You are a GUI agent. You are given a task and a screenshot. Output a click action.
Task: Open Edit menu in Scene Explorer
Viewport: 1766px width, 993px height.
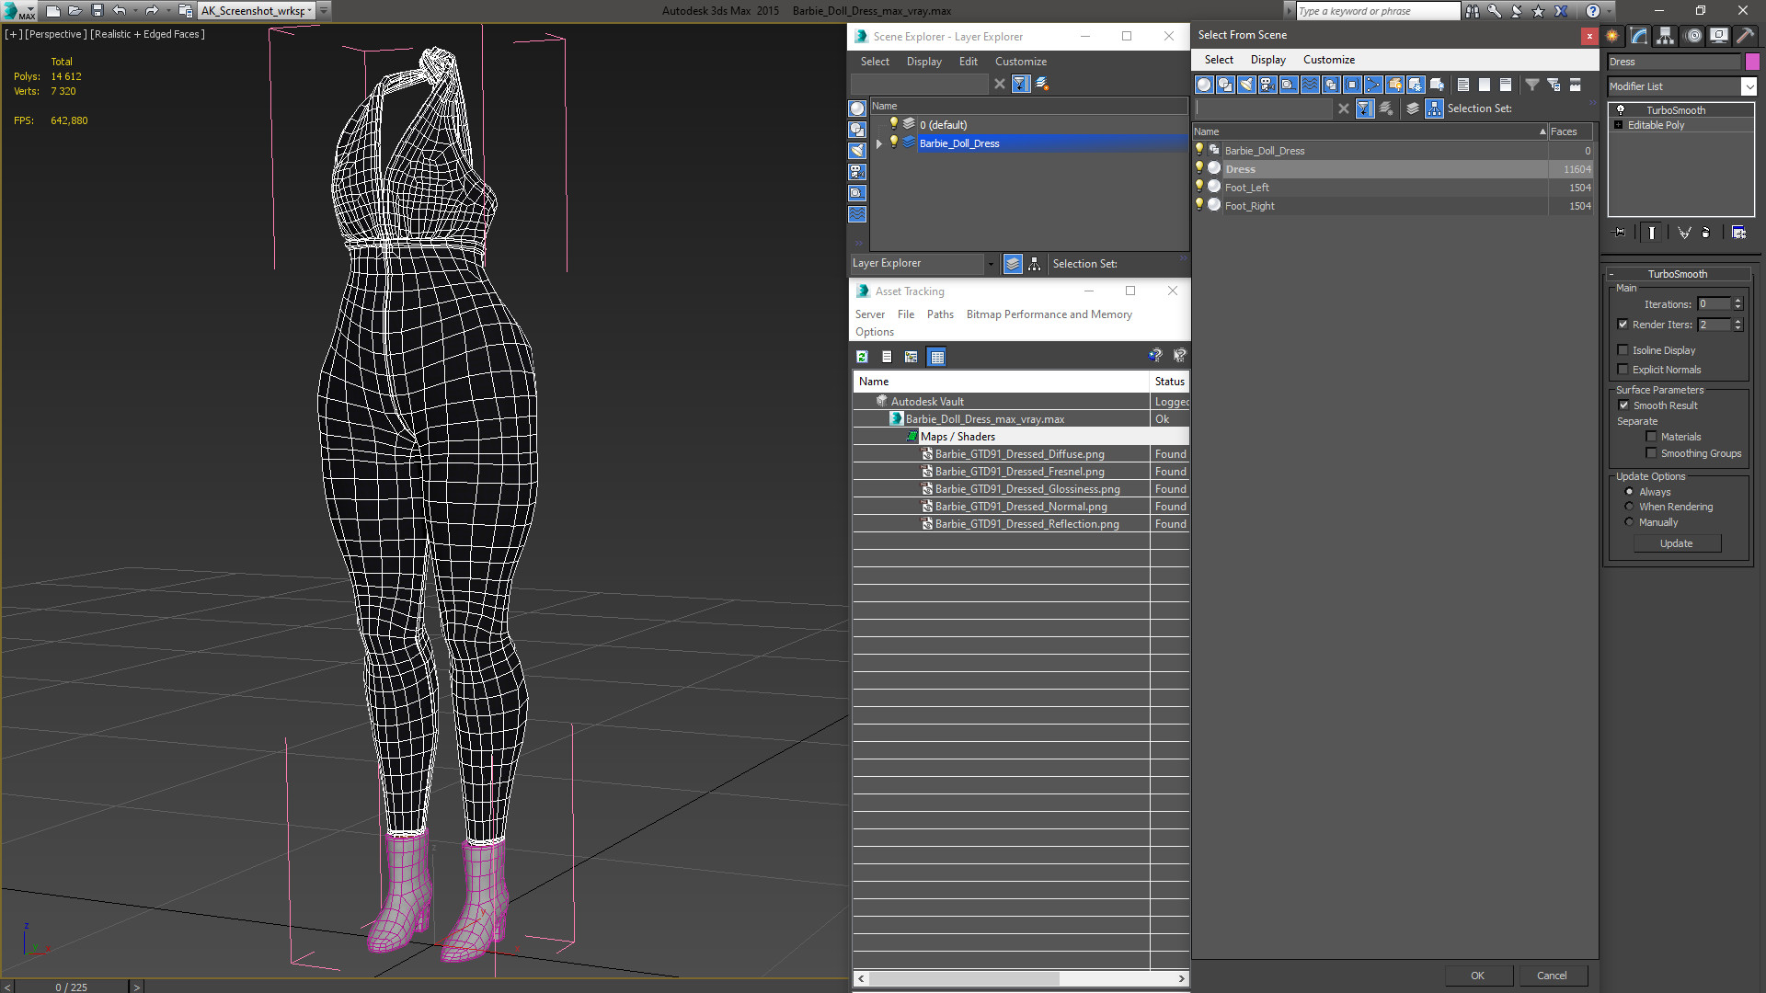(968, 62)
